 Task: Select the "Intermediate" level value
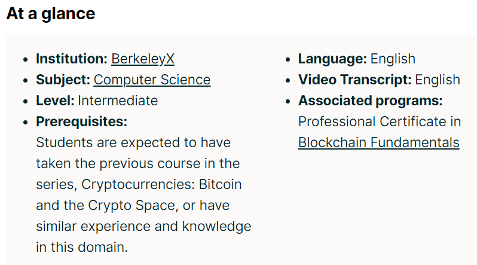(118, 100)
